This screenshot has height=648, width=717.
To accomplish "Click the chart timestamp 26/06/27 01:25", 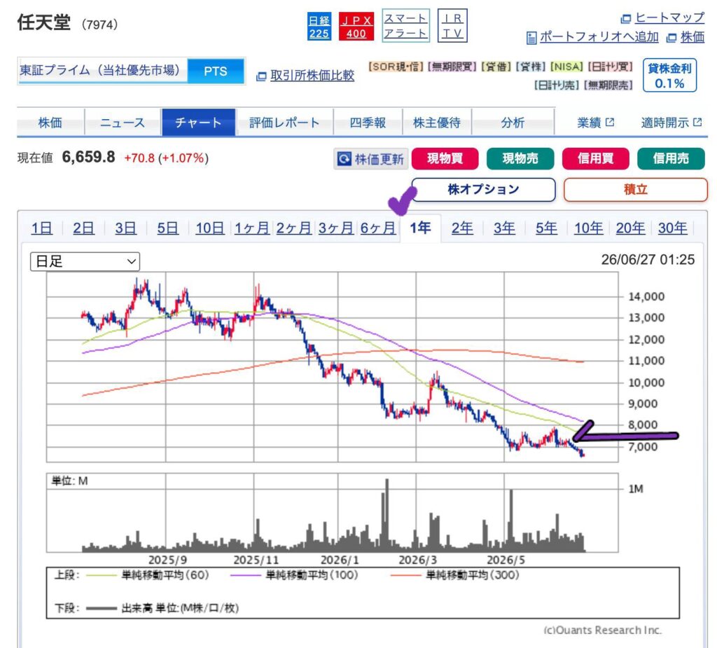I will pos(648,259).
